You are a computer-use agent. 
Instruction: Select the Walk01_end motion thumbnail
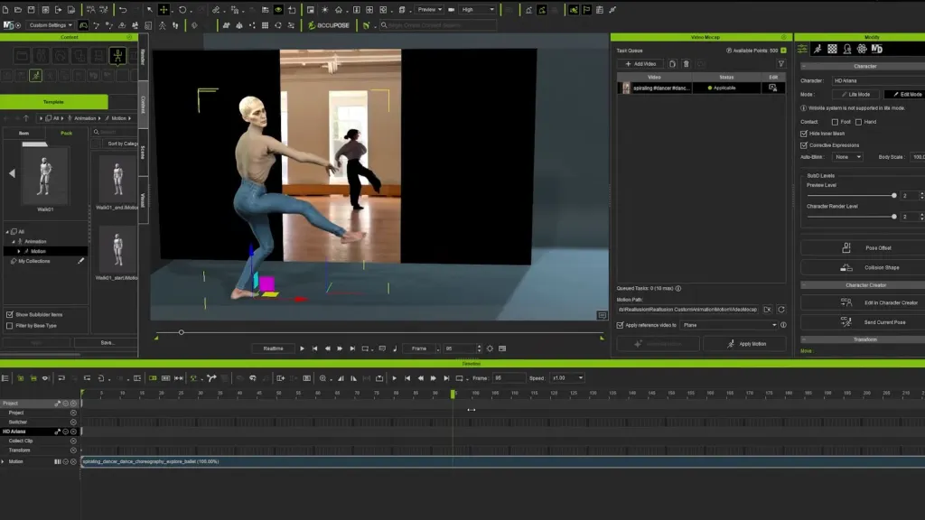coord(117,179)
